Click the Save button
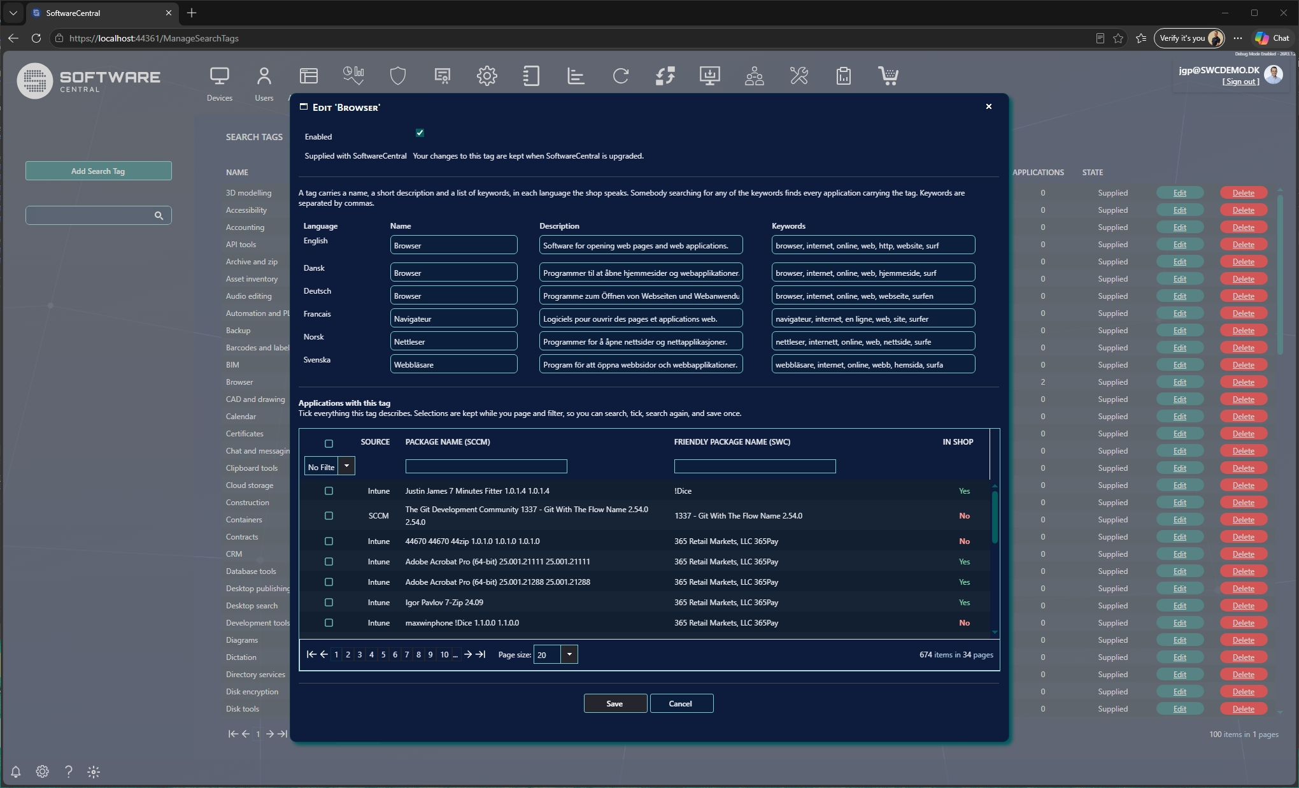Screen dimensions: 1299x788 click(615, 703)
